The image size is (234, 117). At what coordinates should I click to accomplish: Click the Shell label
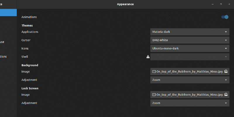point(25,57)
